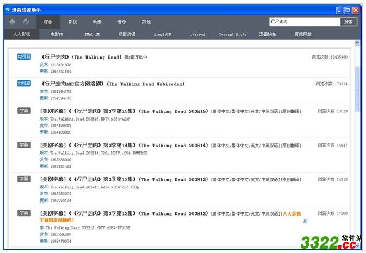
Task: Select the Torrent Kitty source tab
Action: 233,34
